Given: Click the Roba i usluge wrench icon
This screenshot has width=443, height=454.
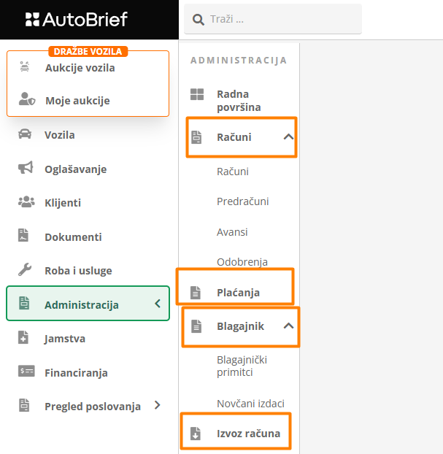Looking at the screenshot, I should coord(25,270).
